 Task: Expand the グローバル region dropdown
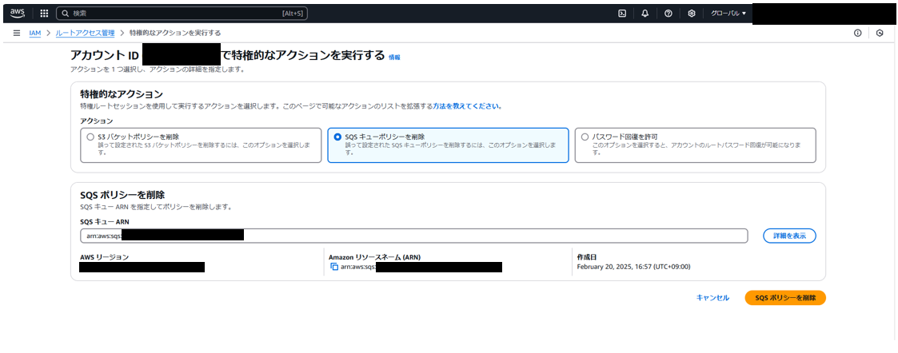(x=728, y=13)
